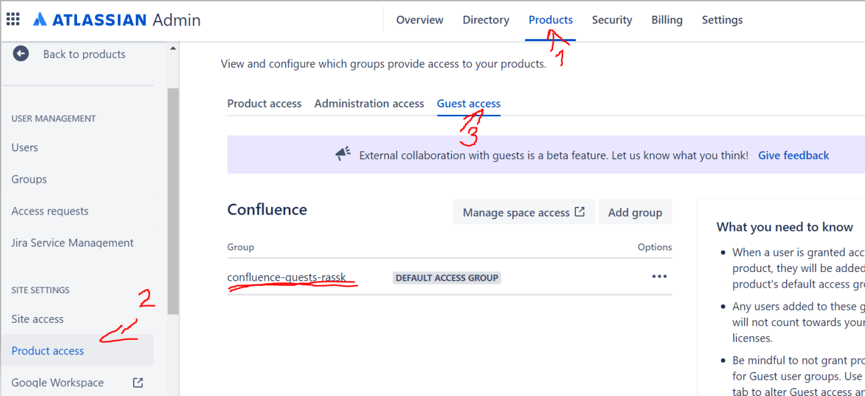The width and height of the screenshot is (865, 396).
Task: Click the external link icon beside Google Workspace
Action: click(x=137, y=382)
